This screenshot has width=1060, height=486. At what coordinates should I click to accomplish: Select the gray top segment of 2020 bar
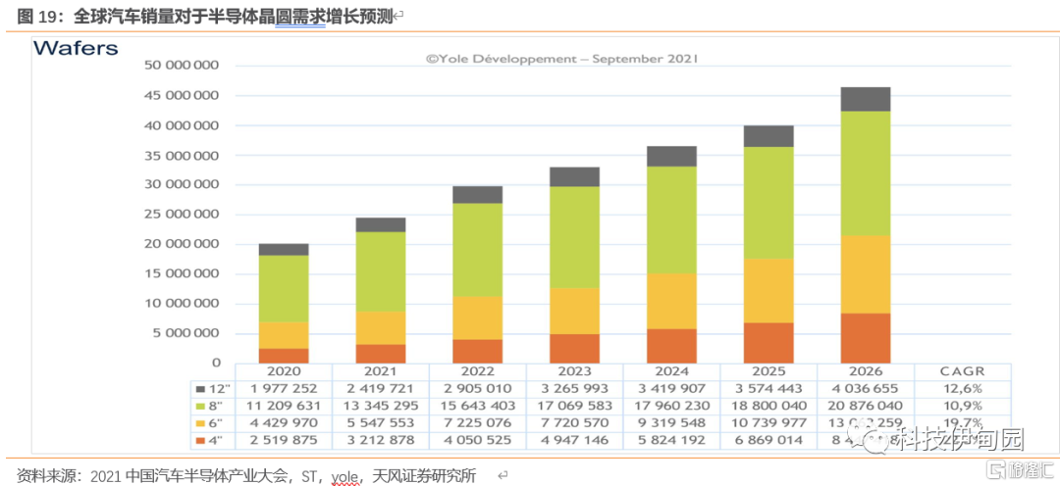click(283, 250)
